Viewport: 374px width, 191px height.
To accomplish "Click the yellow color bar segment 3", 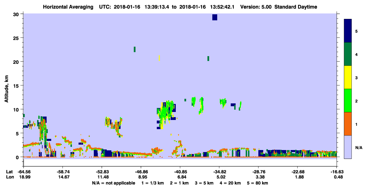I will pos(348,77).
